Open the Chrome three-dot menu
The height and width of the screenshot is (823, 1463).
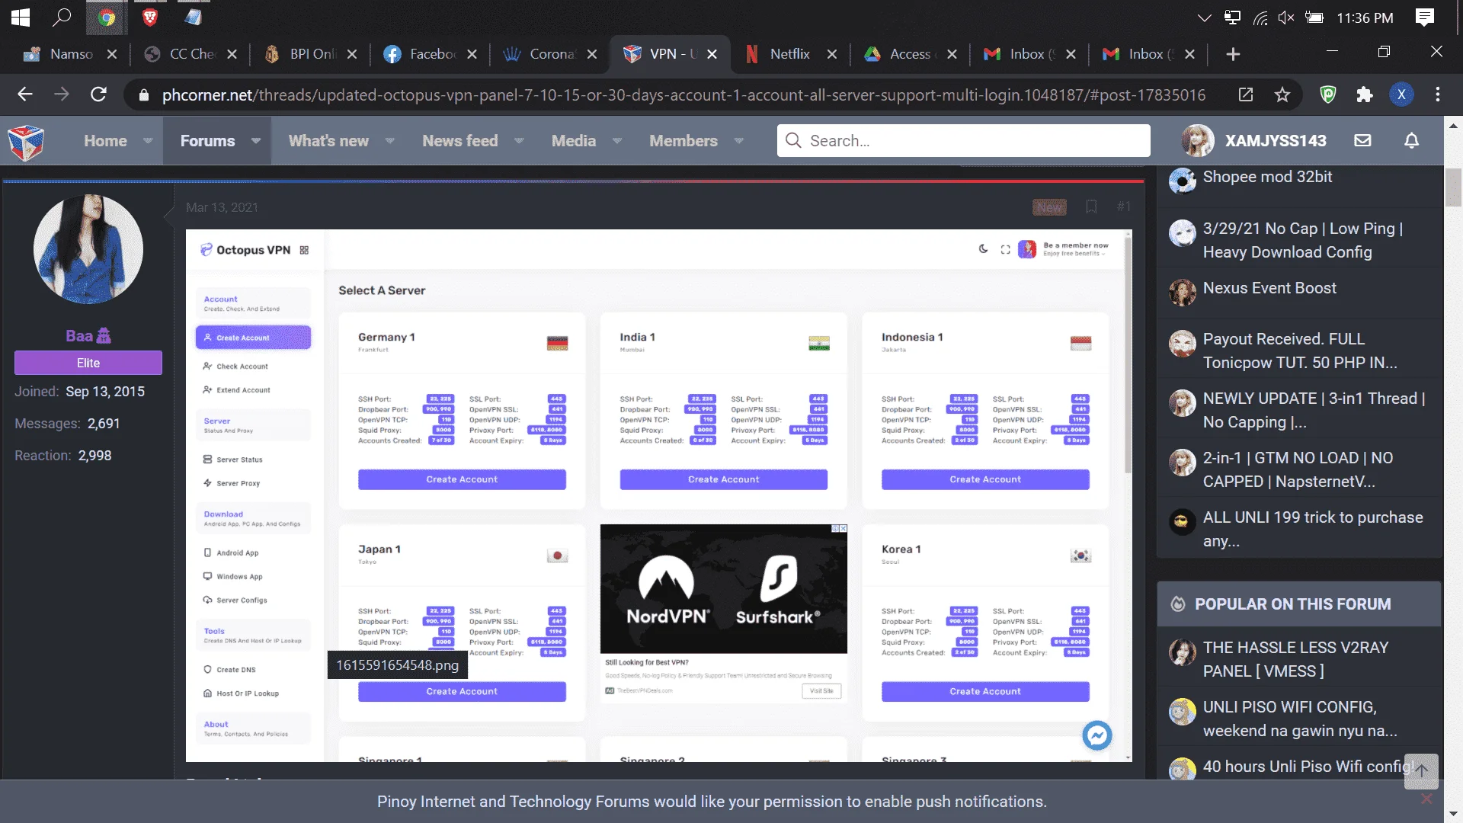tap(1438, 94)
